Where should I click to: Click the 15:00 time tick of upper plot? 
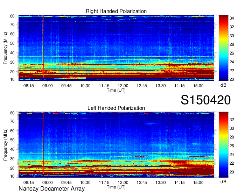(x=198, y=86)
